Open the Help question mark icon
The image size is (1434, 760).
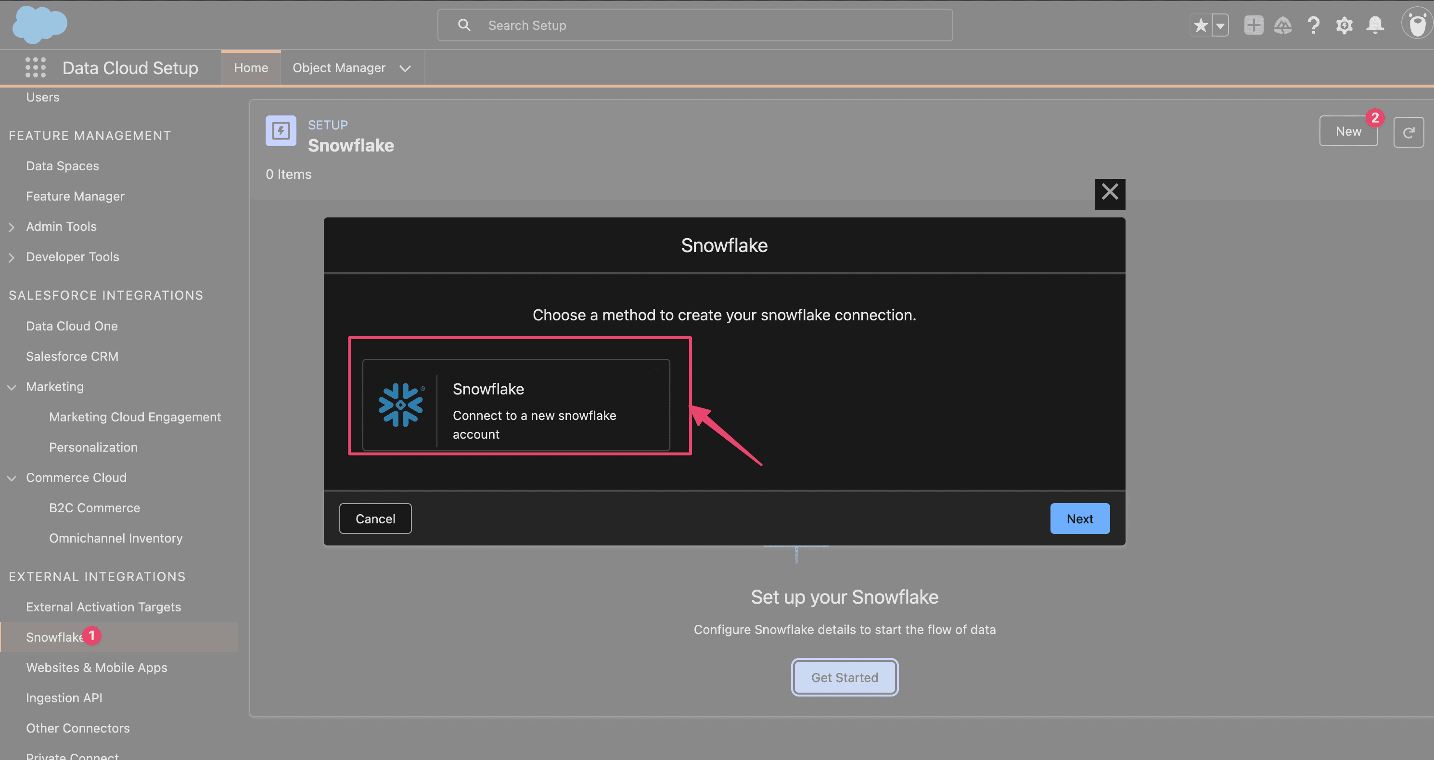coord(1313,25)
